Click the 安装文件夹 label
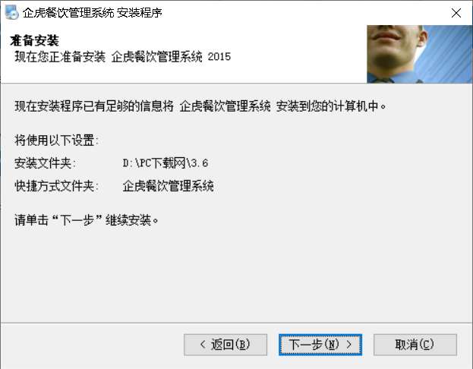473x369 pixels. (x=45, y=163)
